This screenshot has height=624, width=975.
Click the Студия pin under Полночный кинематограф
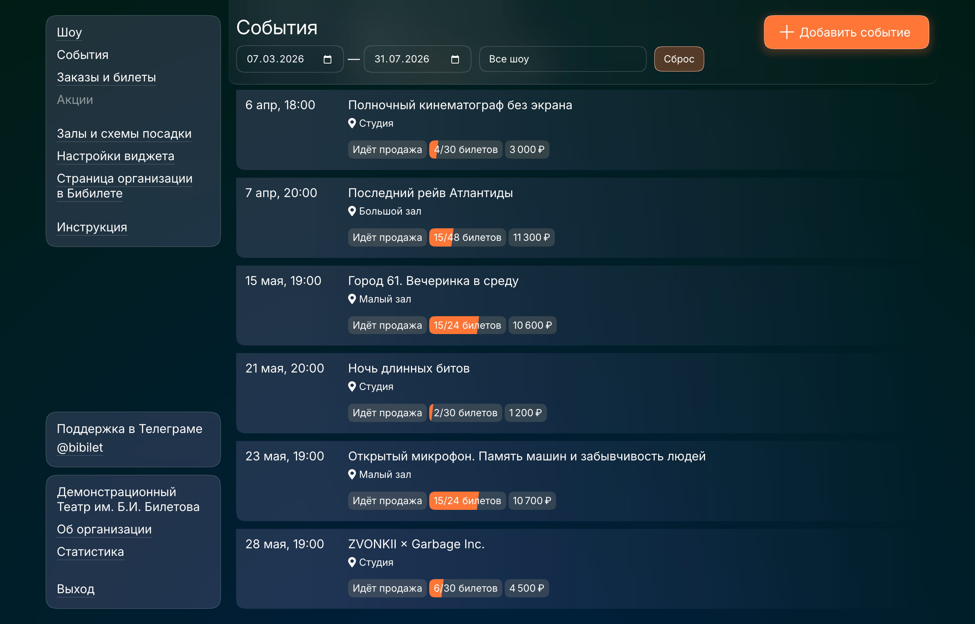point(352,123)
